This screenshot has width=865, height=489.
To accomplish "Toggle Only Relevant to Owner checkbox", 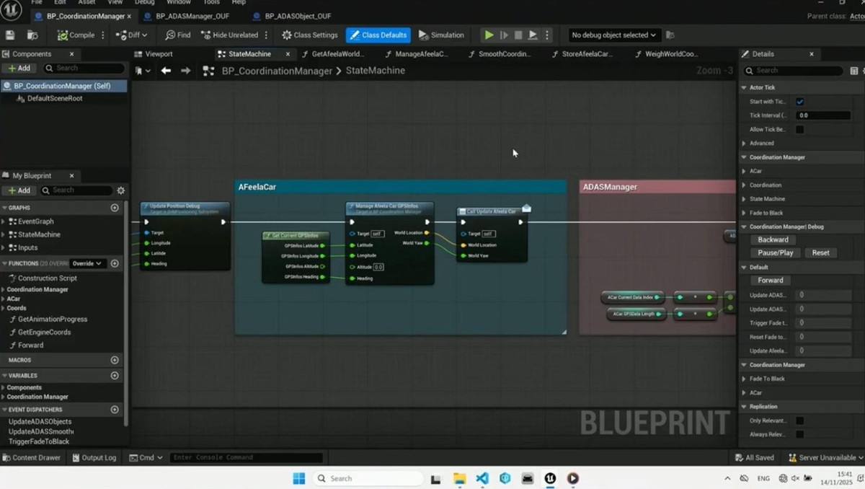I will pyautogui.click(x=799, y=420).
